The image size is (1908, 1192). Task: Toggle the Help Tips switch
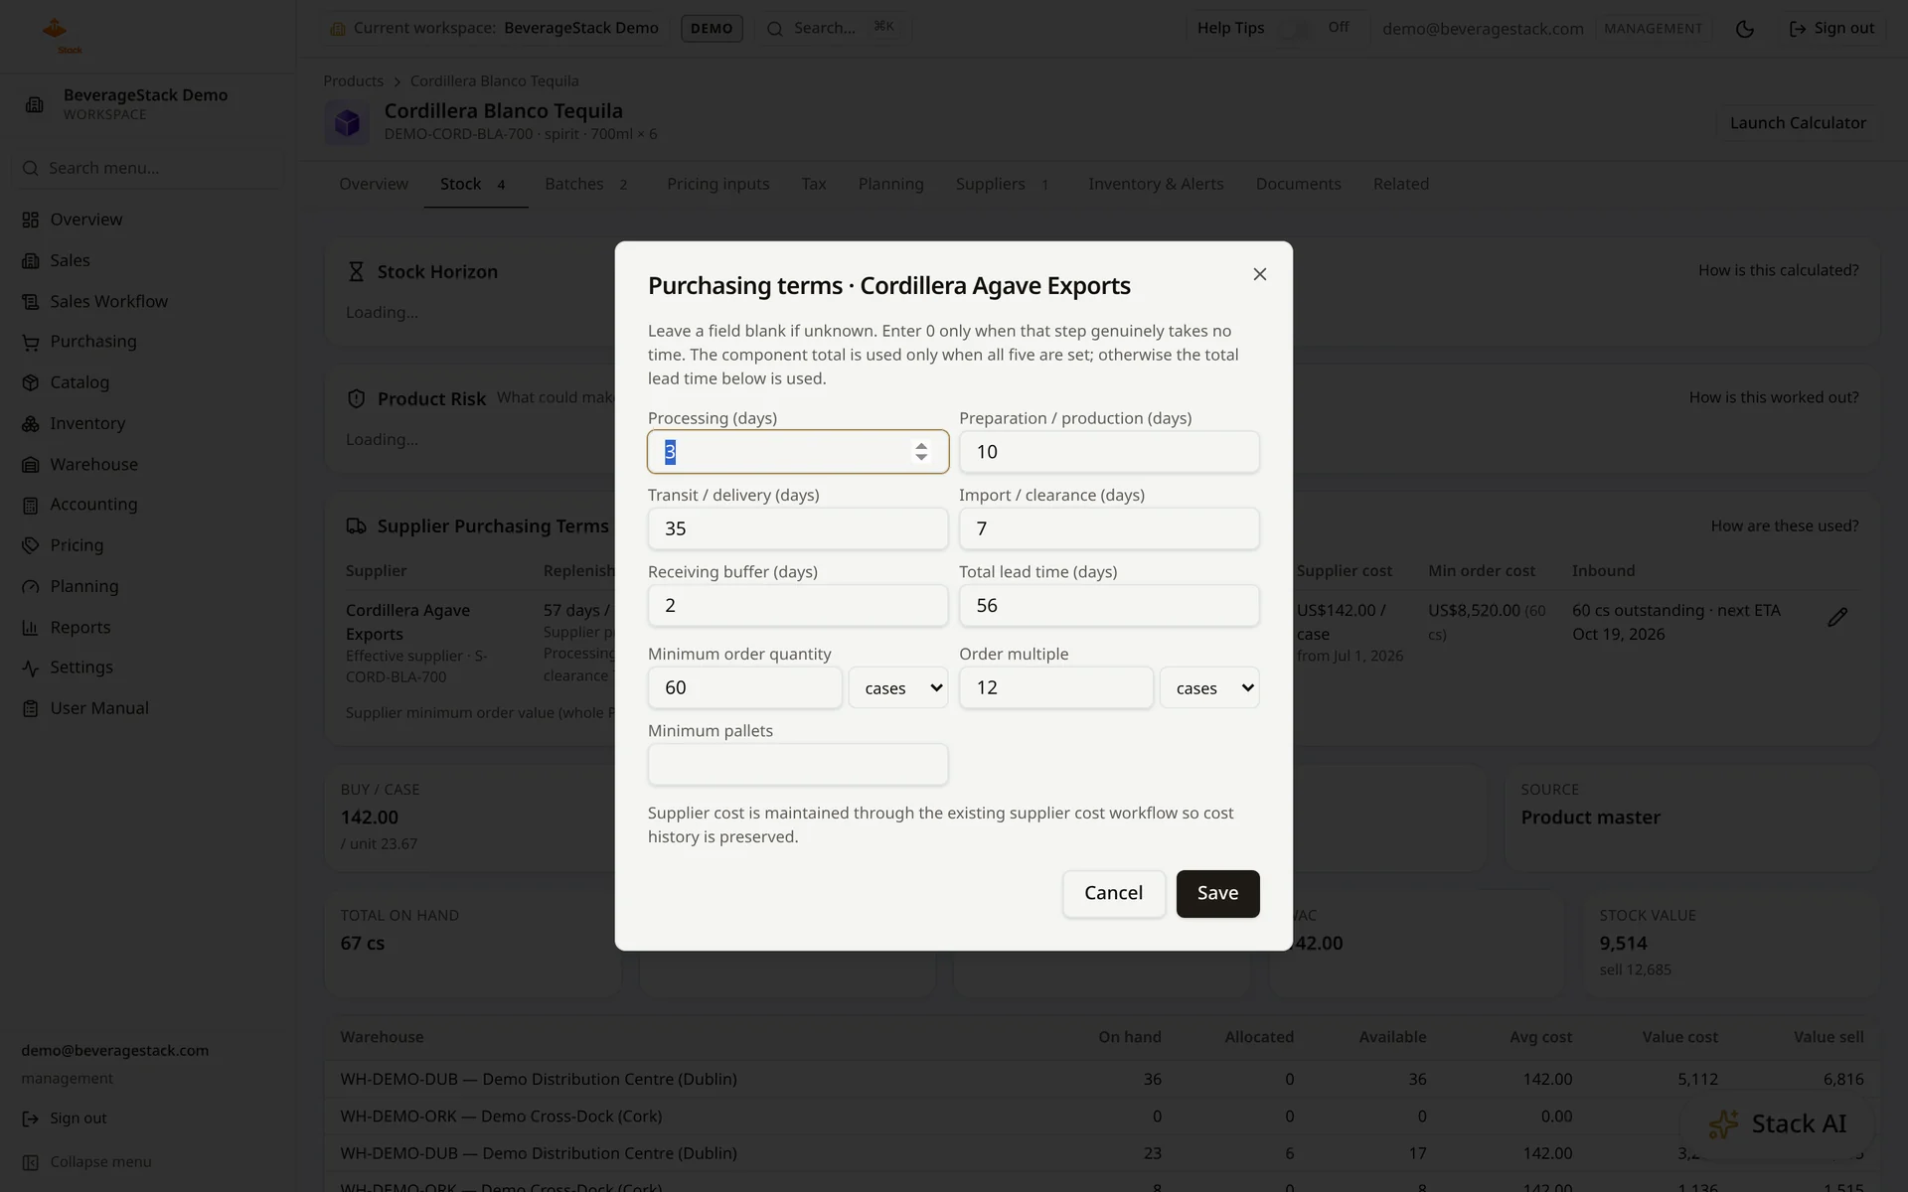tap(1293, 28)
